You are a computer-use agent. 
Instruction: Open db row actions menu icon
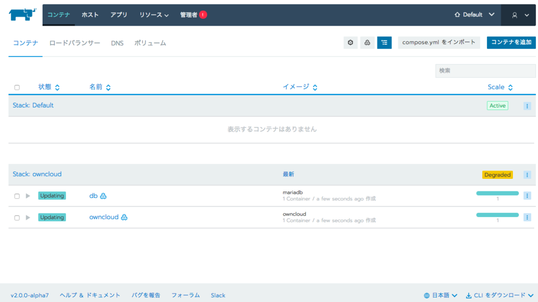click(527, 196)
